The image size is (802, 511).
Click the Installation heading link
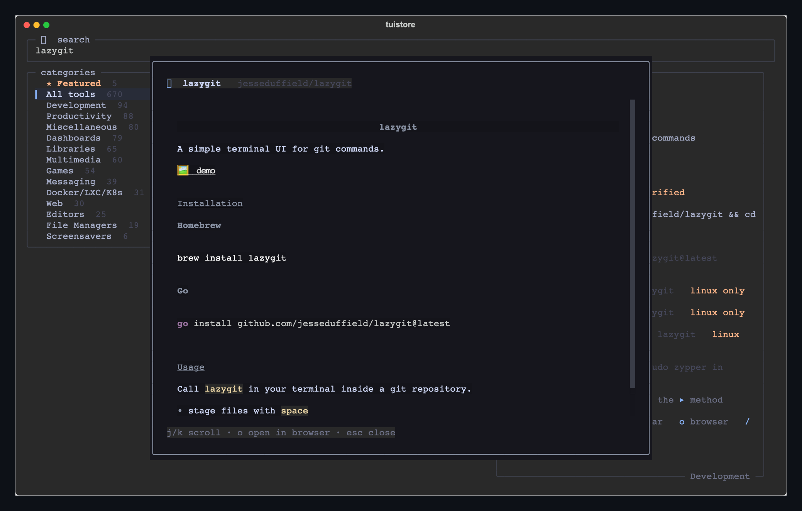pyautogui.click(x=210, y=203)
